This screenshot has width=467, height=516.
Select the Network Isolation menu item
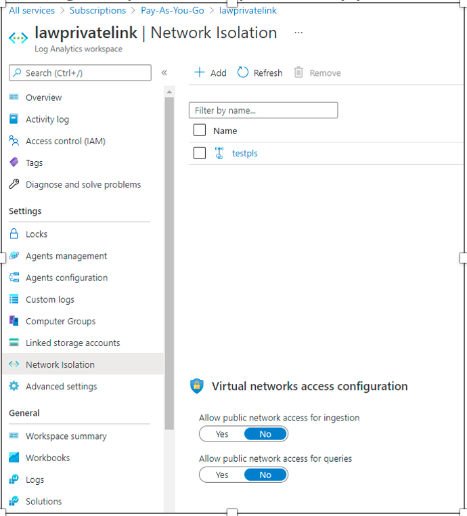[x=60, y=364]
